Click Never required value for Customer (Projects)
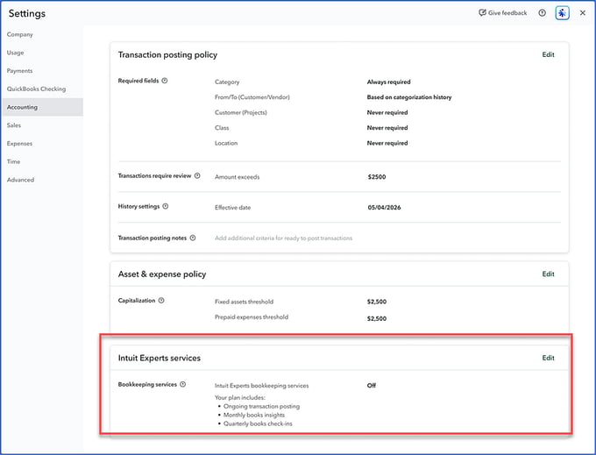 [x=387, y=112]
